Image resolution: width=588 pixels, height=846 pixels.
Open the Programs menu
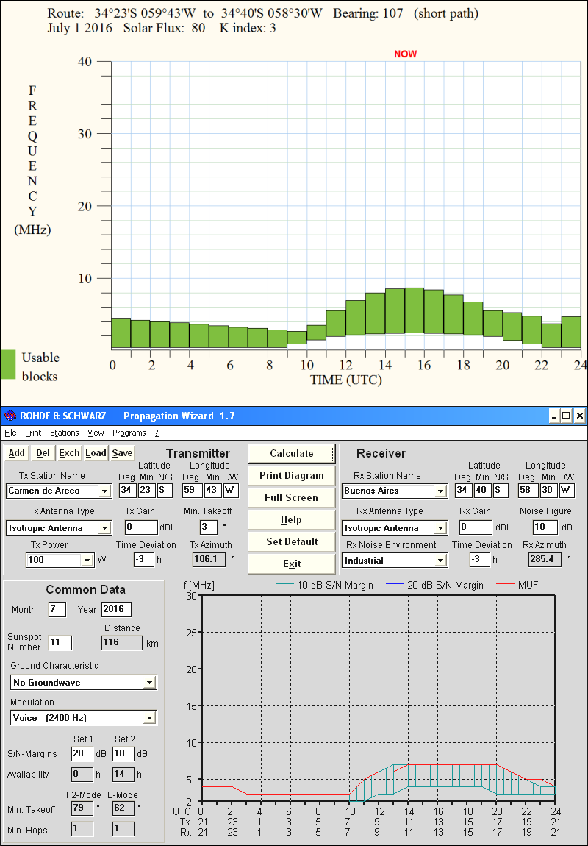point(129,433)
